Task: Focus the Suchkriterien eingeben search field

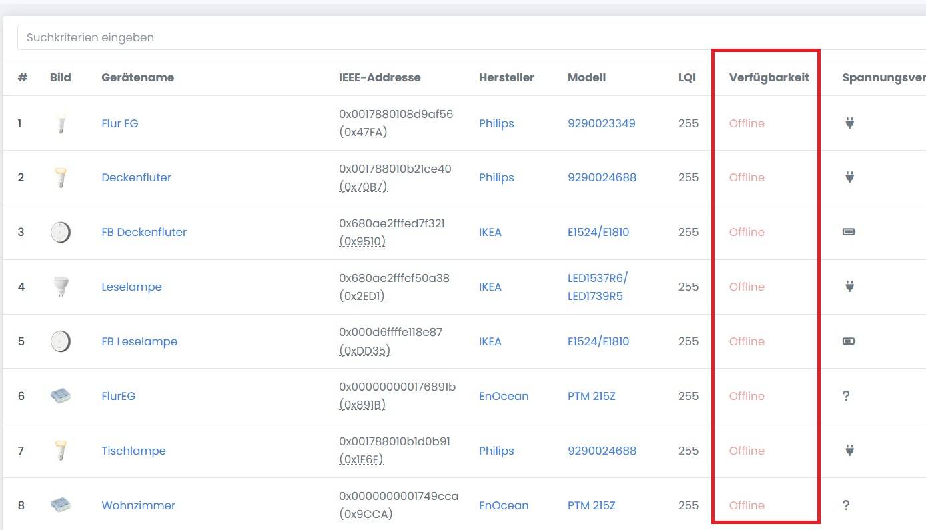Action: pyautogui.click(x=467, y=38)
